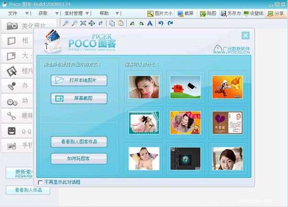Select the crop tool icon
The width and height of the screenshot is (288, 207).
click(100, 23)
